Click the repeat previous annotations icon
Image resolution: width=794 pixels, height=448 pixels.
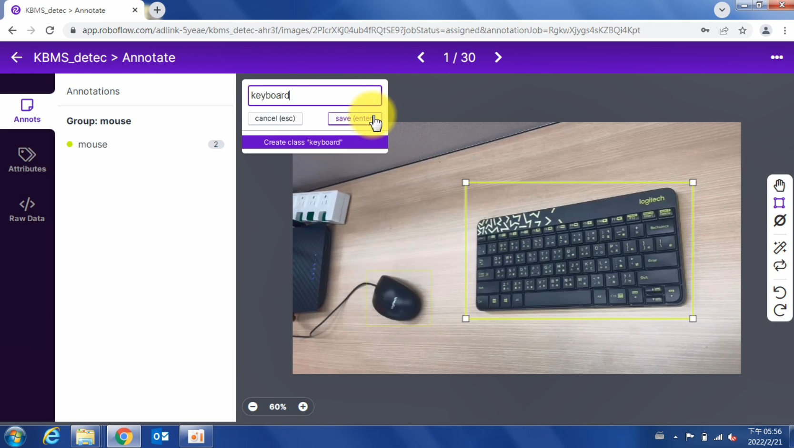[x=779, y=265]
